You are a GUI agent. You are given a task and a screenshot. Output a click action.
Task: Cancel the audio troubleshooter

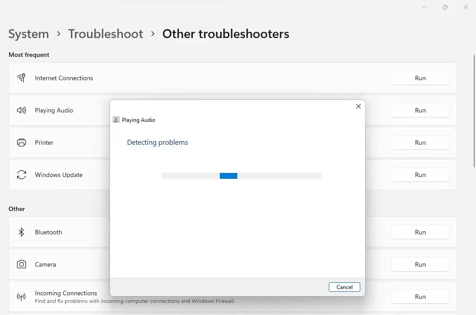point(344,287)
